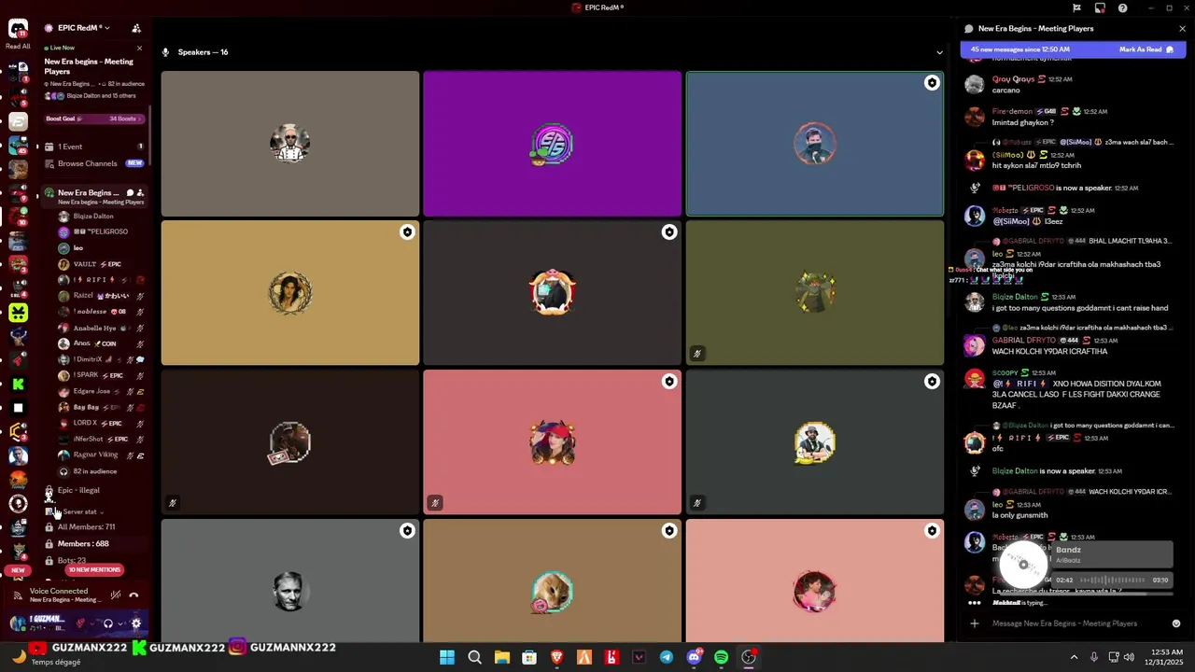Select speaker Blqize Dalton in channel list
Viewport: 1195px width, 672px height.
93,216
